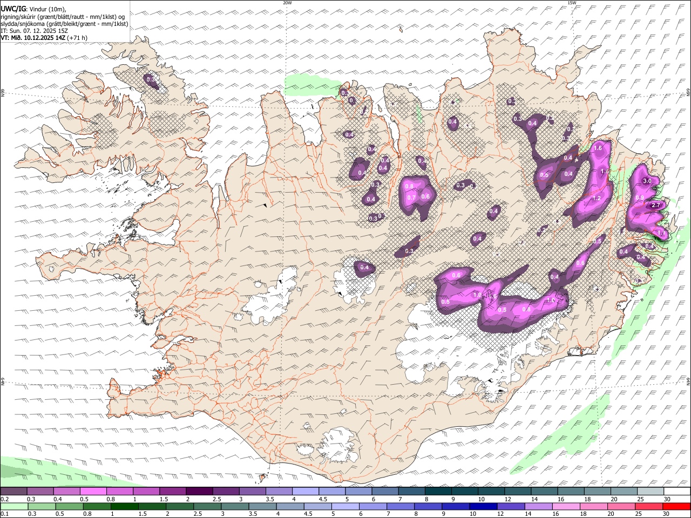The height and width of the screenshot is (518, 691).
Task: Click the 2.7 precipitation value on the east coast
Action: (x=656, y=206)
